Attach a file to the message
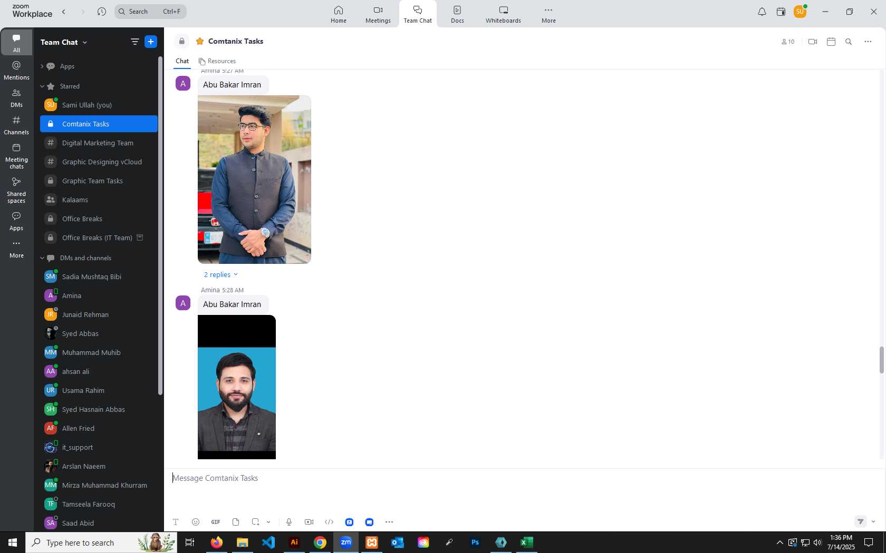This screenshot has height=553, width=886. 236,522
